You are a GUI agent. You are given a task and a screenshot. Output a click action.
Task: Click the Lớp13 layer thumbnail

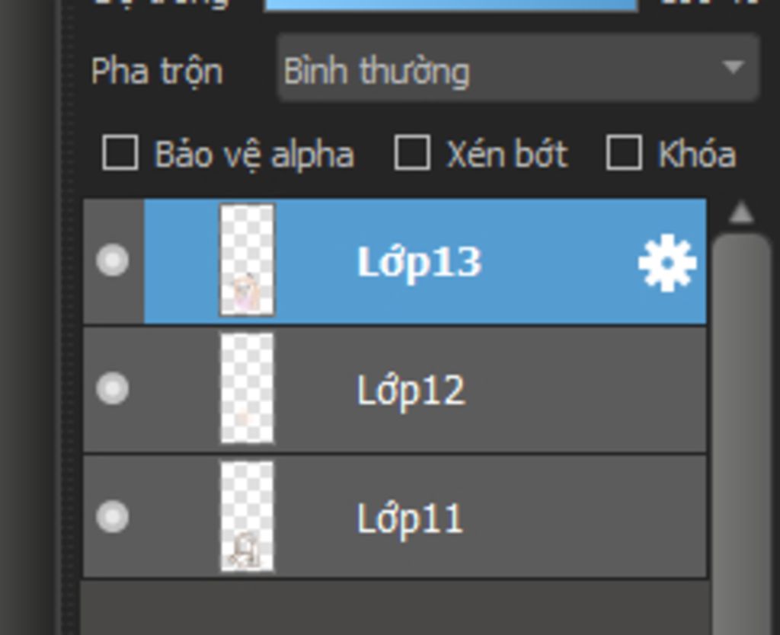(x=247, y=260)
